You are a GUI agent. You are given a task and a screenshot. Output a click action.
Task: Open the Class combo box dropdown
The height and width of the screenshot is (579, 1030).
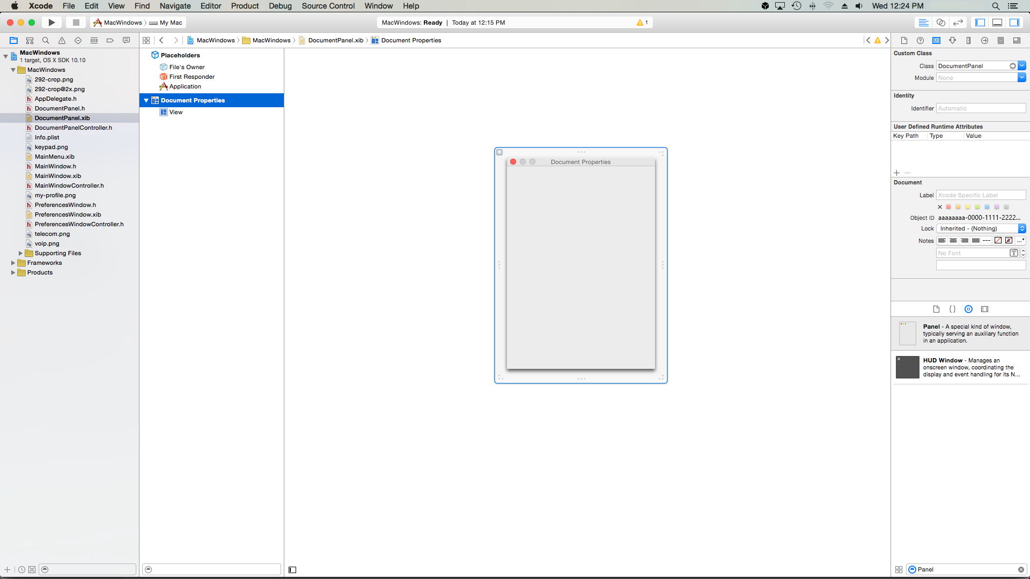tap(1022, 66)
